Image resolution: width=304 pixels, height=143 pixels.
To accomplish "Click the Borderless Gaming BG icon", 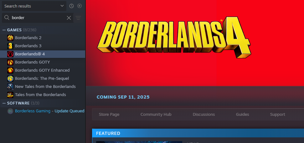I will pos(10,111).
